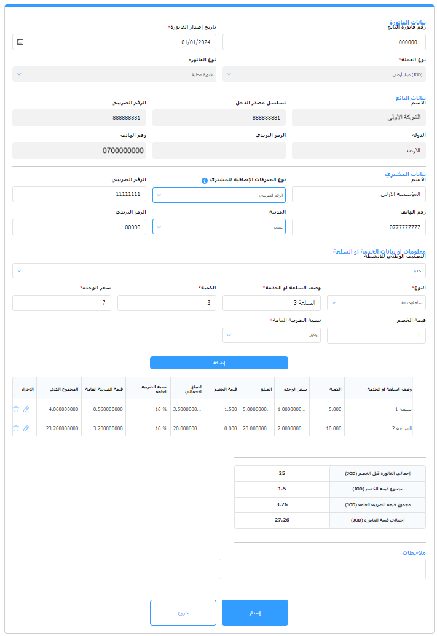Click the ملاحظات notes heading

pyautogui.click(x=414, y=552)
